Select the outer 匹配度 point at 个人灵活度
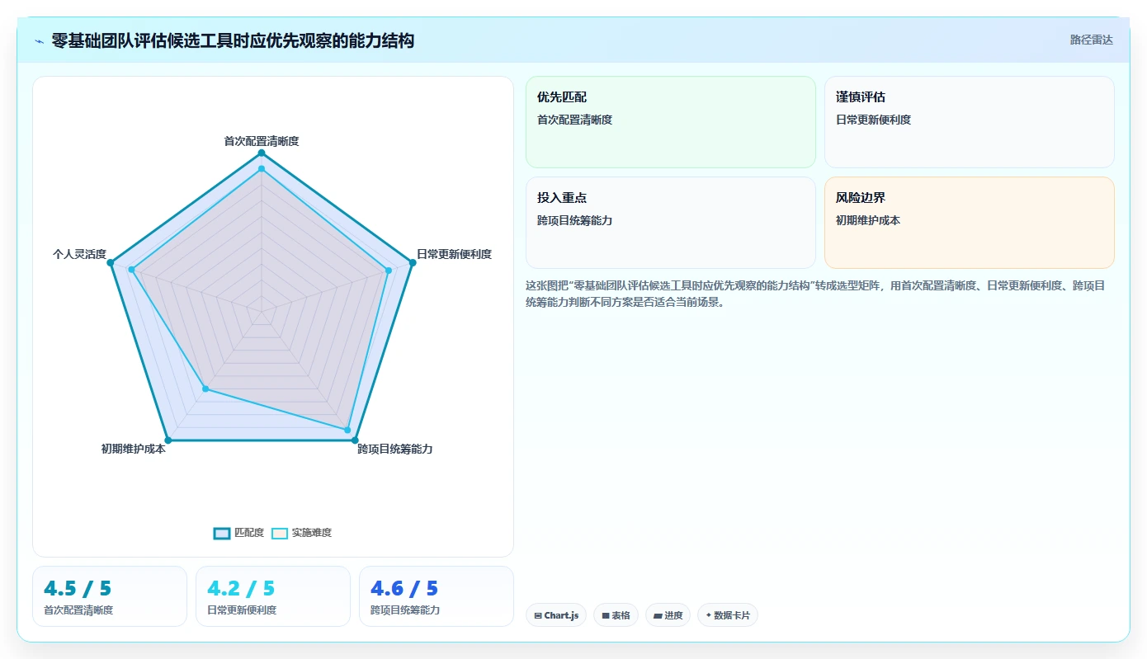The image size is (1147, 659). 111,263
